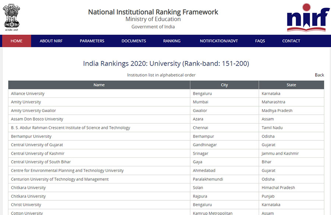This screenshot has height=215, width=331.
Task: Open the HOME menu item
Action: click(x=17, y=41)
